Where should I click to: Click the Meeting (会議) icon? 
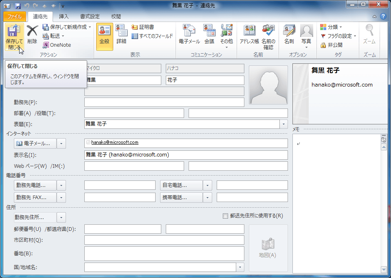tap(209, 35)
